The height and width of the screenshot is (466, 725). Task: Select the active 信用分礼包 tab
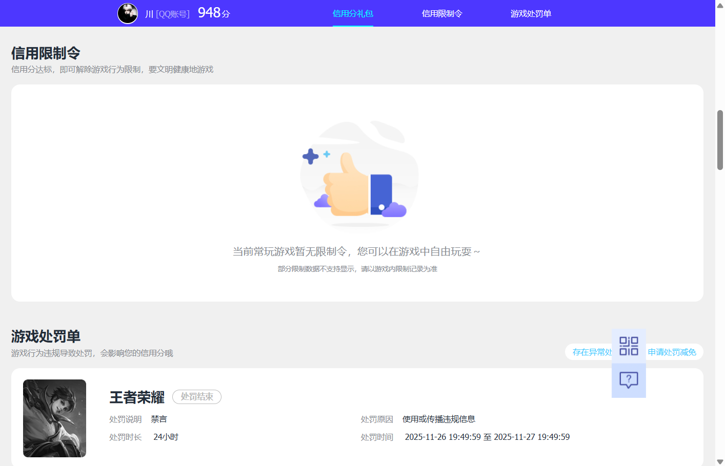point(352,14)
